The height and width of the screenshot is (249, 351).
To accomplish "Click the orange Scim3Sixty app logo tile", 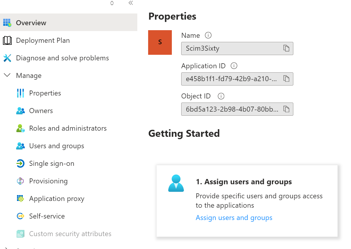I will click(x=160, y=42).
